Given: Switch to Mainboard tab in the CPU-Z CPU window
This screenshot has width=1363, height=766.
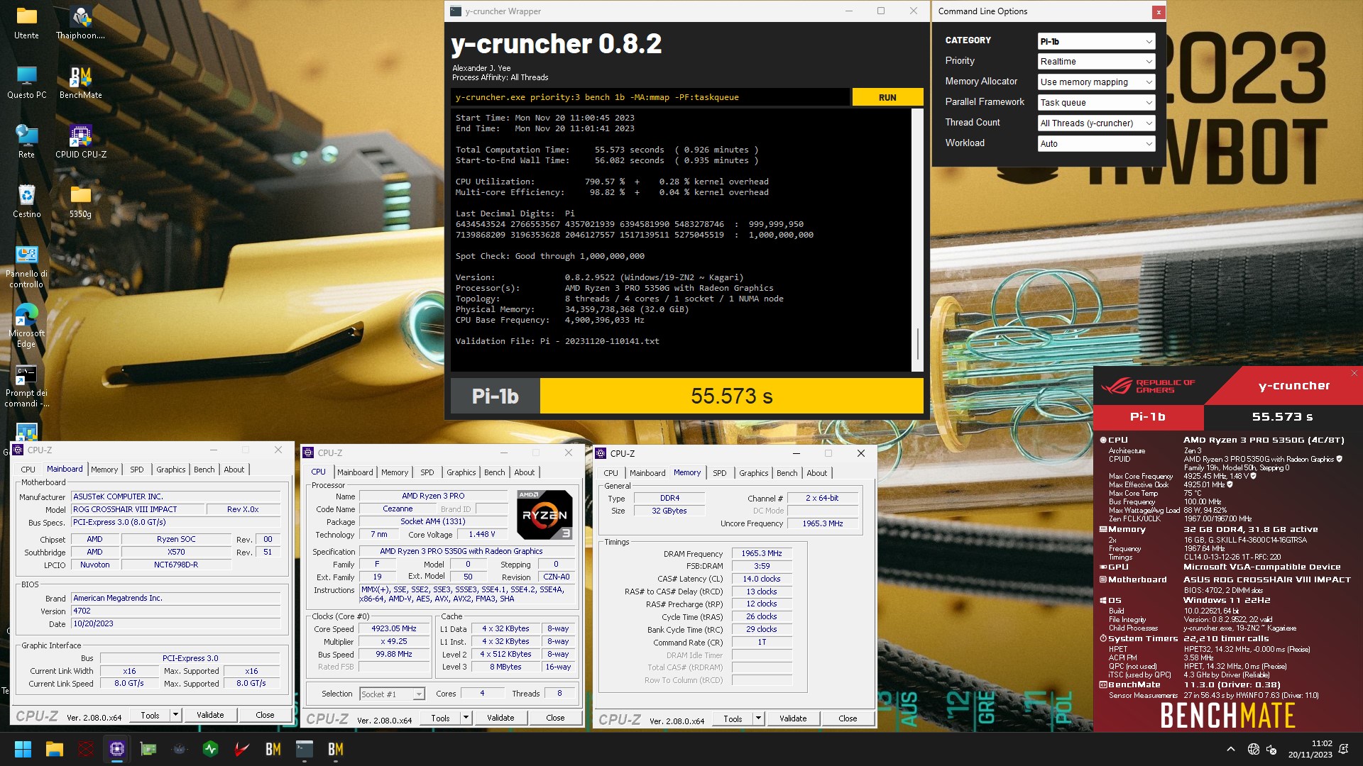Looking at the screenshot, I should pos(355,472).
